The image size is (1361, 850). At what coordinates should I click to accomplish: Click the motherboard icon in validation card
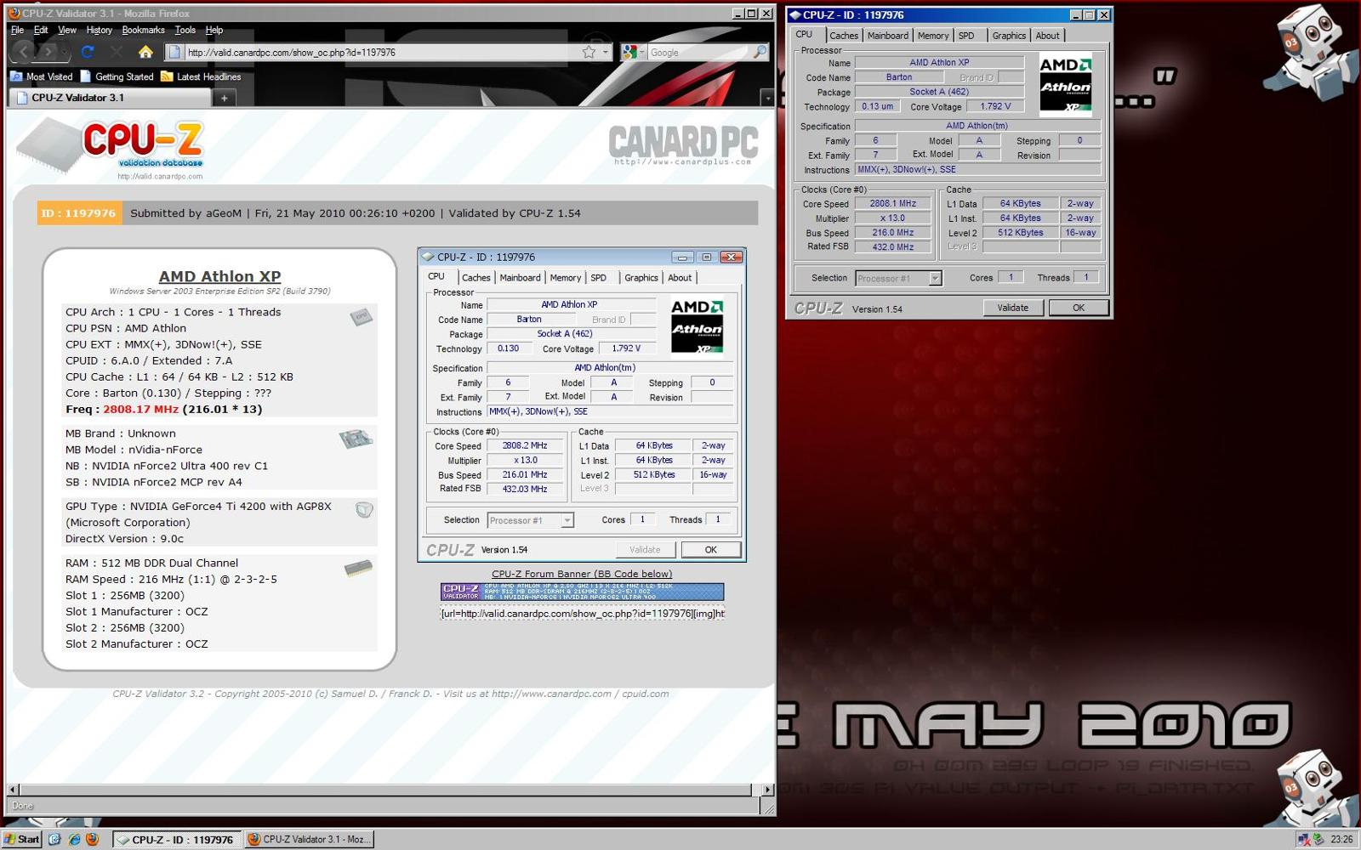pyautogui.click(x=356, y=439)
